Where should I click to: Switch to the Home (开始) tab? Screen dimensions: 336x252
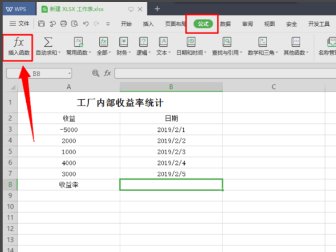[x=126, y=24]
